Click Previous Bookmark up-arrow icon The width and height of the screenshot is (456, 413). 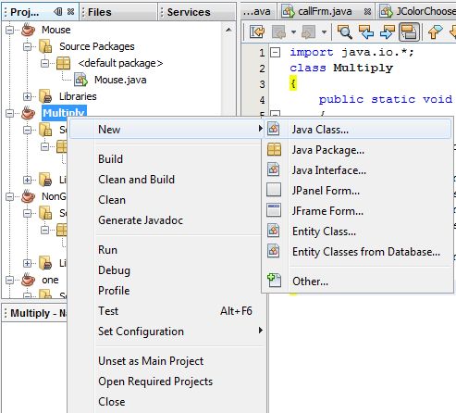(435, 31)
